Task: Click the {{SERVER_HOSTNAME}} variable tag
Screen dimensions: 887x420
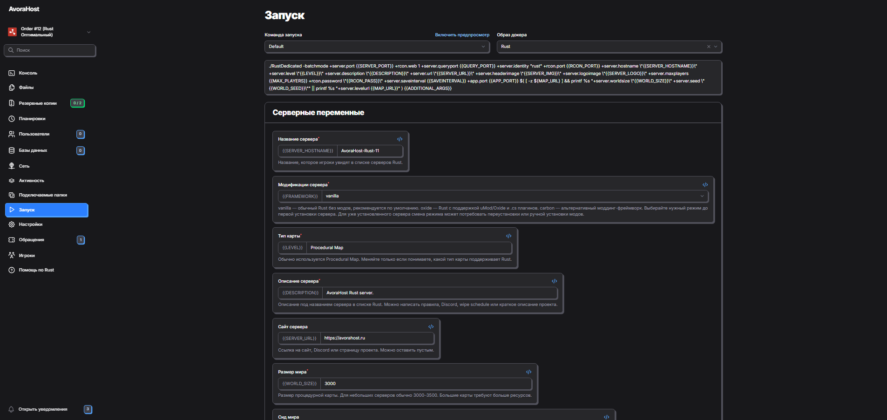Action: (308, 151)
